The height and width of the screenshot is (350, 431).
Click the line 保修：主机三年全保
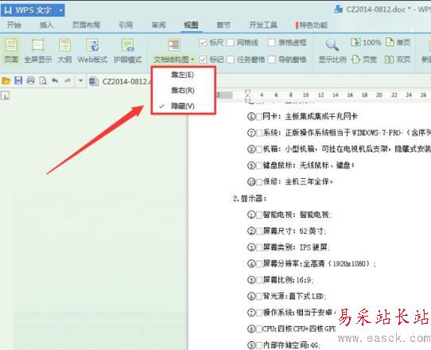coord(290,181)
